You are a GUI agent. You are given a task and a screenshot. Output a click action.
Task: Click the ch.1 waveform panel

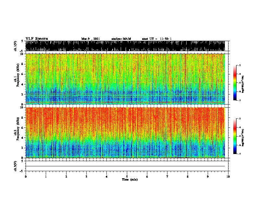(x=125, y=46)
